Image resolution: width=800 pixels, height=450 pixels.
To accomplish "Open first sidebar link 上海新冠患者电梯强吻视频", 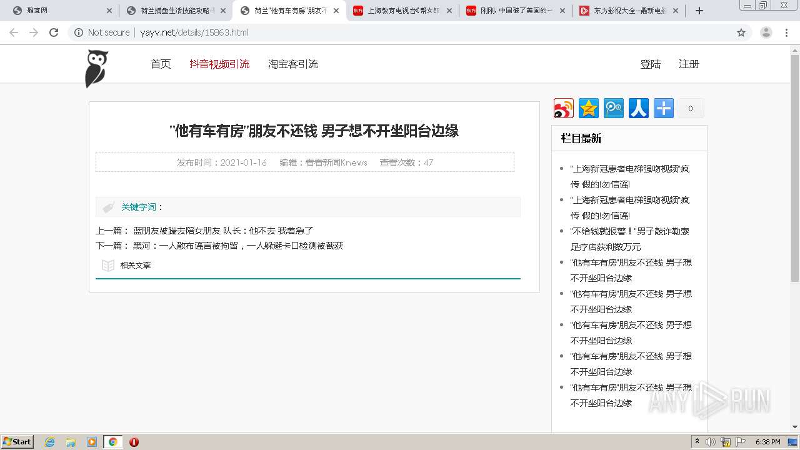I will point(630,176).
